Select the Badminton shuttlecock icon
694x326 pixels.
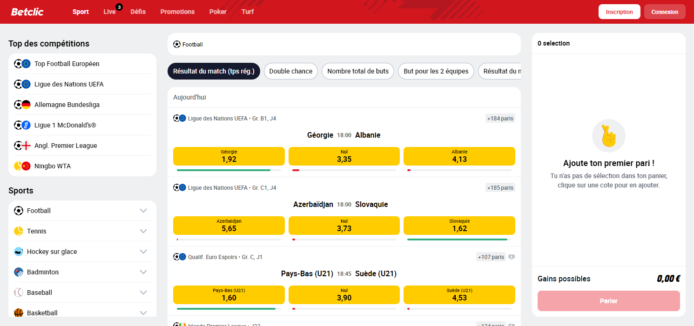(x=19, y=272)
